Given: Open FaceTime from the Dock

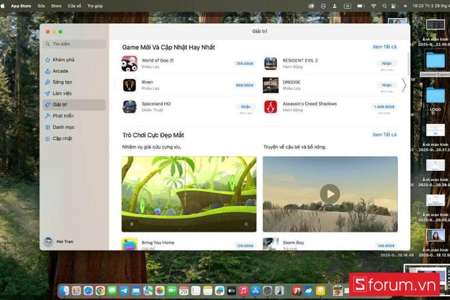Looking at the screenshot, I should coord(172,291).
